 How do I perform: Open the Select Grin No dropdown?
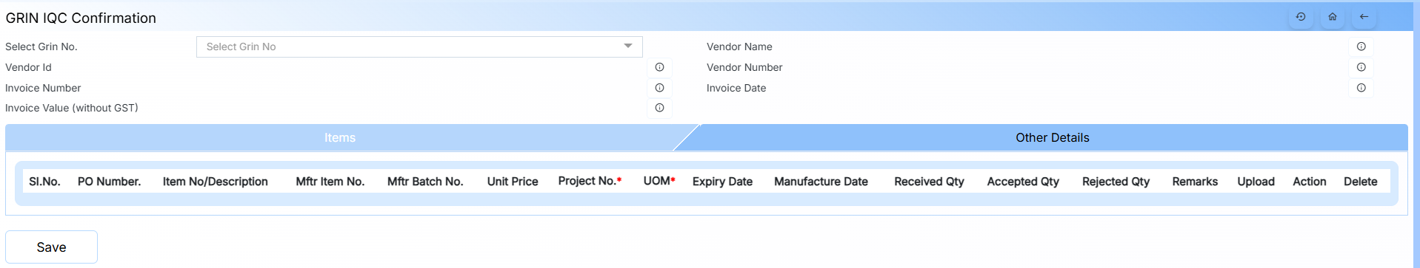tap(419, 47)
